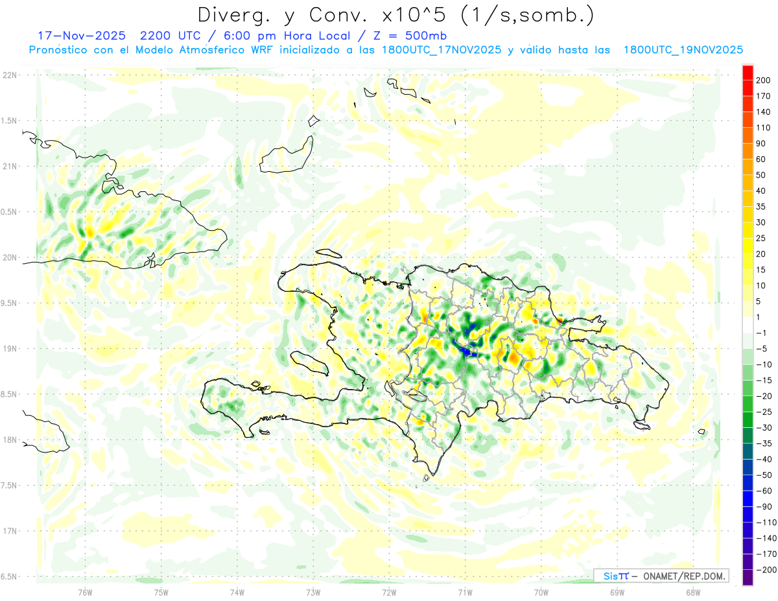Click the legend segment between -60 and -90
Screen dimensions: 778x601
click(748, 499)
